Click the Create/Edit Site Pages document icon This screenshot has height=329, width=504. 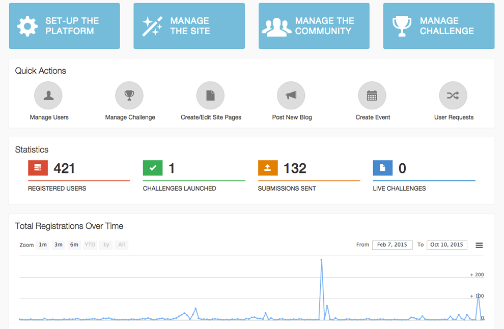pos(210,95)
